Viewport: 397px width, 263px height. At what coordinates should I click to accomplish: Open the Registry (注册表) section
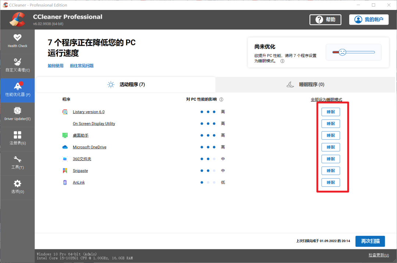(18, 139)
